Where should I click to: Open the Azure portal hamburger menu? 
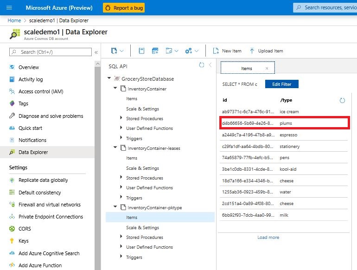tap(9, 8)
